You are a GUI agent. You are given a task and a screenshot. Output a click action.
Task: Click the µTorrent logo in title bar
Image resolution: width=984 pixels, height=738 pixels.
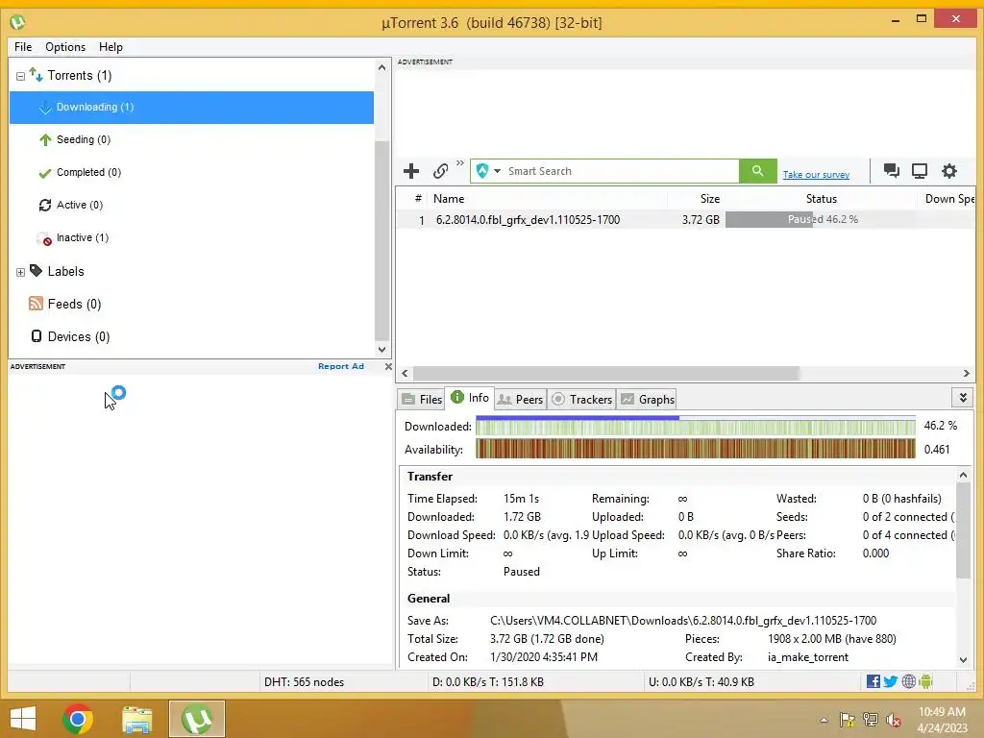(17, 23)
